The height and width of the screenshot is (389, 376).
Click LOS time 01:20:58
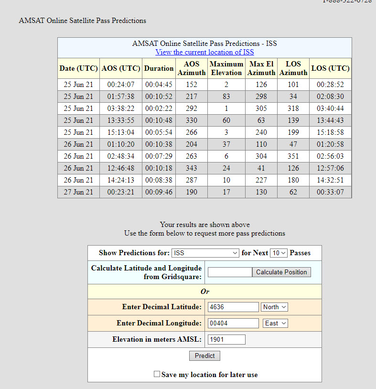point(330,144)
